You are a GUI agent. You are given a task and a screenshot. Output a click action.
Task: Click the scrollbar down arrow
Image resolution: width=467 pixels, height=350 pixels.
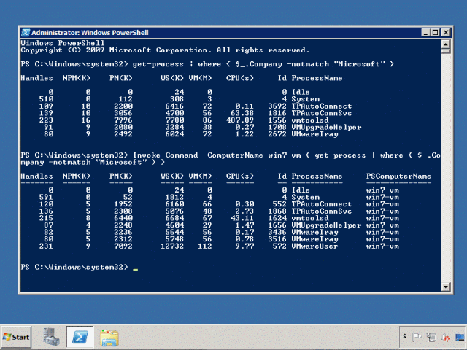[446, 287]
